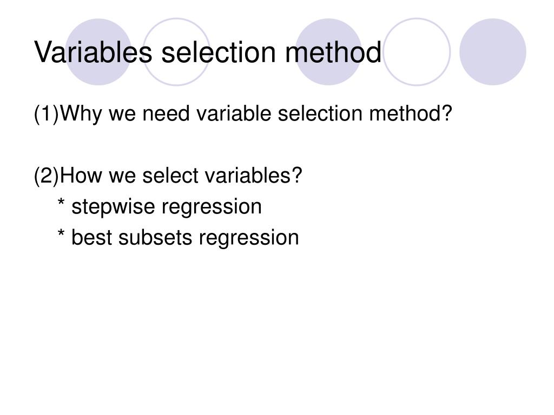
Task: Click the asterisk before 'stepwise regression'
Action: tap(61, 203)
